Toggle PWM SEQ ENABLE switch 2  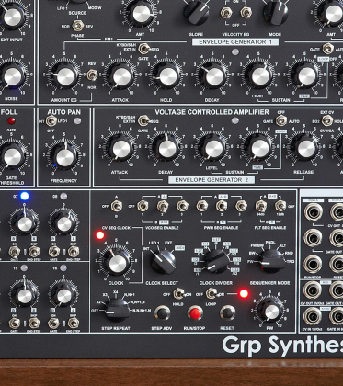pos(222,206)
